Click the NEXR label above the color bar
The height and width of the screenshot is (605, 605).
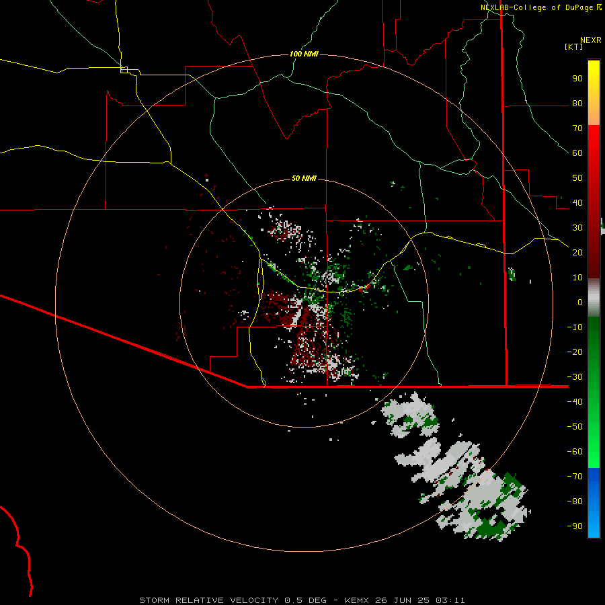[590, 40]
